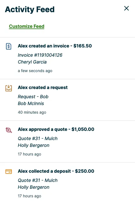This screenshot has height=203, width=135.
Task: Select 'Request - Bob' item
Action: 33,97
